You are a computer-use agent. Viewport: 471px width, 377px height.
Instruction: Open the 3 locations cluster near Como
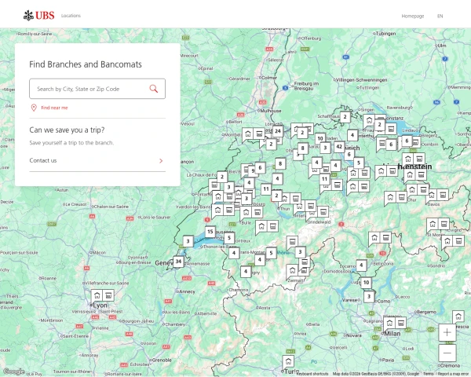click(369, 296)
